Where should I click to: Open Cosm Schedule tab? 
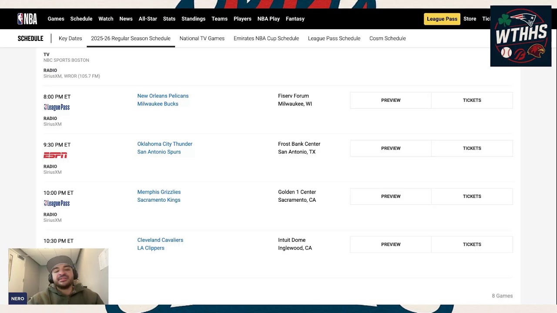pos(388,38)
